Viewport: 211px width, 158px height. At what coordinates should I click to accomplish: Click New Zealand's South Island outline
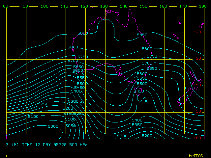coord(185,97)
